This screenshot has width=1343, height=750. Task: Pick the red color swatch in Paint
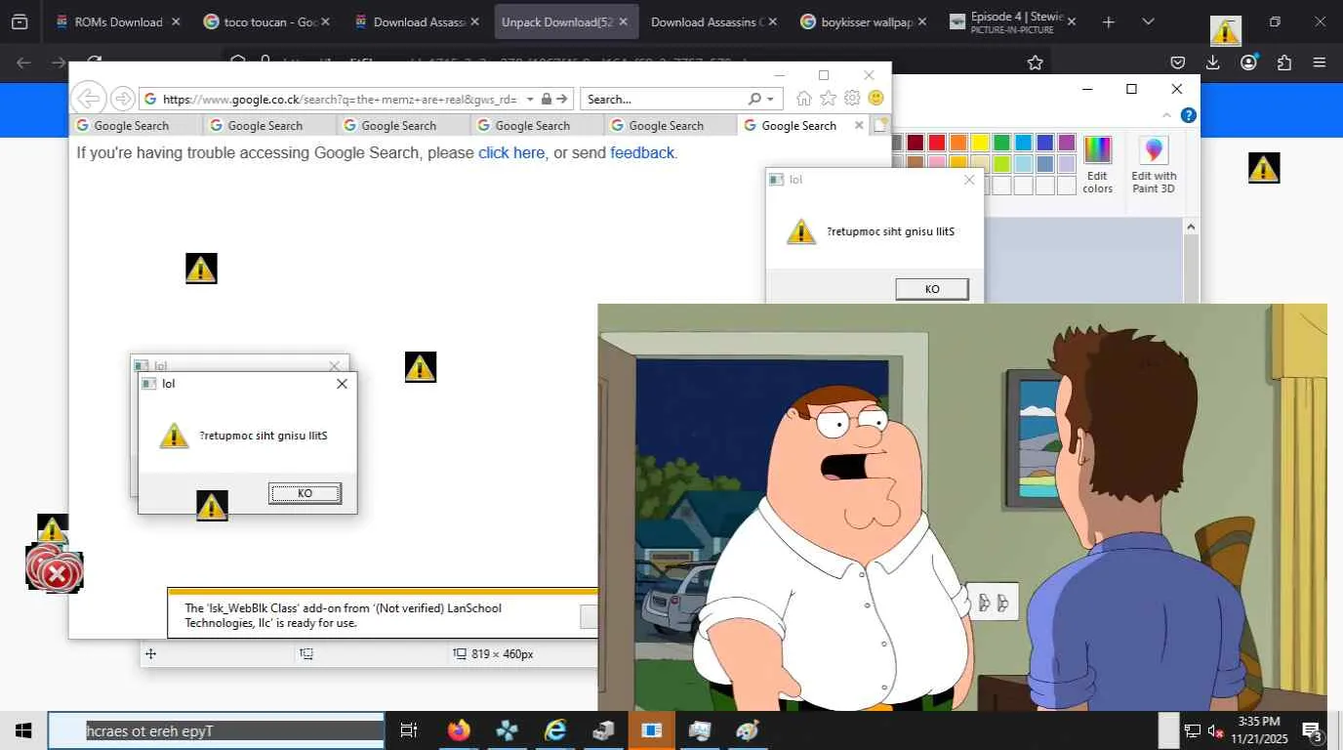click(x=937, y=143)
